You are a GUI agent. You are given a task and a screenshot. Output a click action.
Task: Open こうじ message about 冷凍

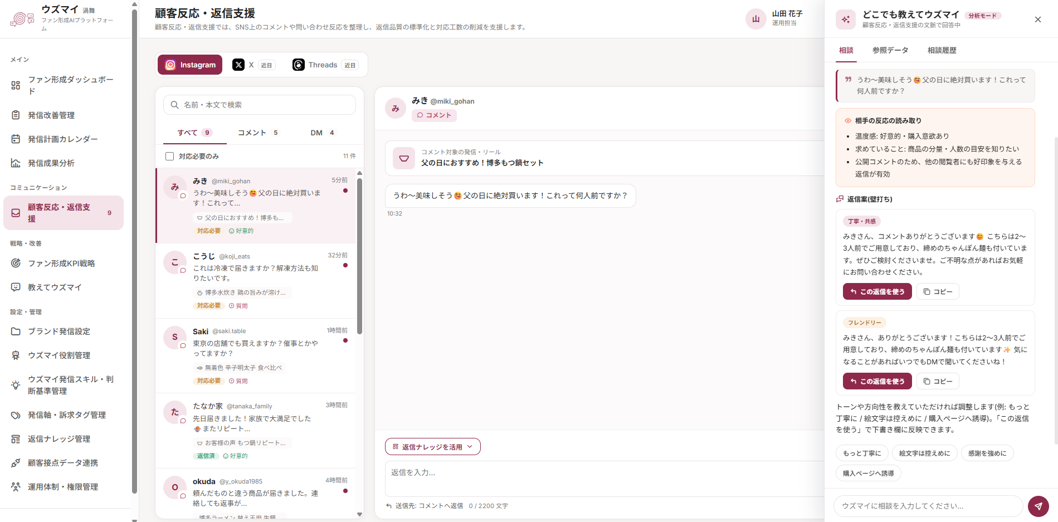click(x=256, y=281)
